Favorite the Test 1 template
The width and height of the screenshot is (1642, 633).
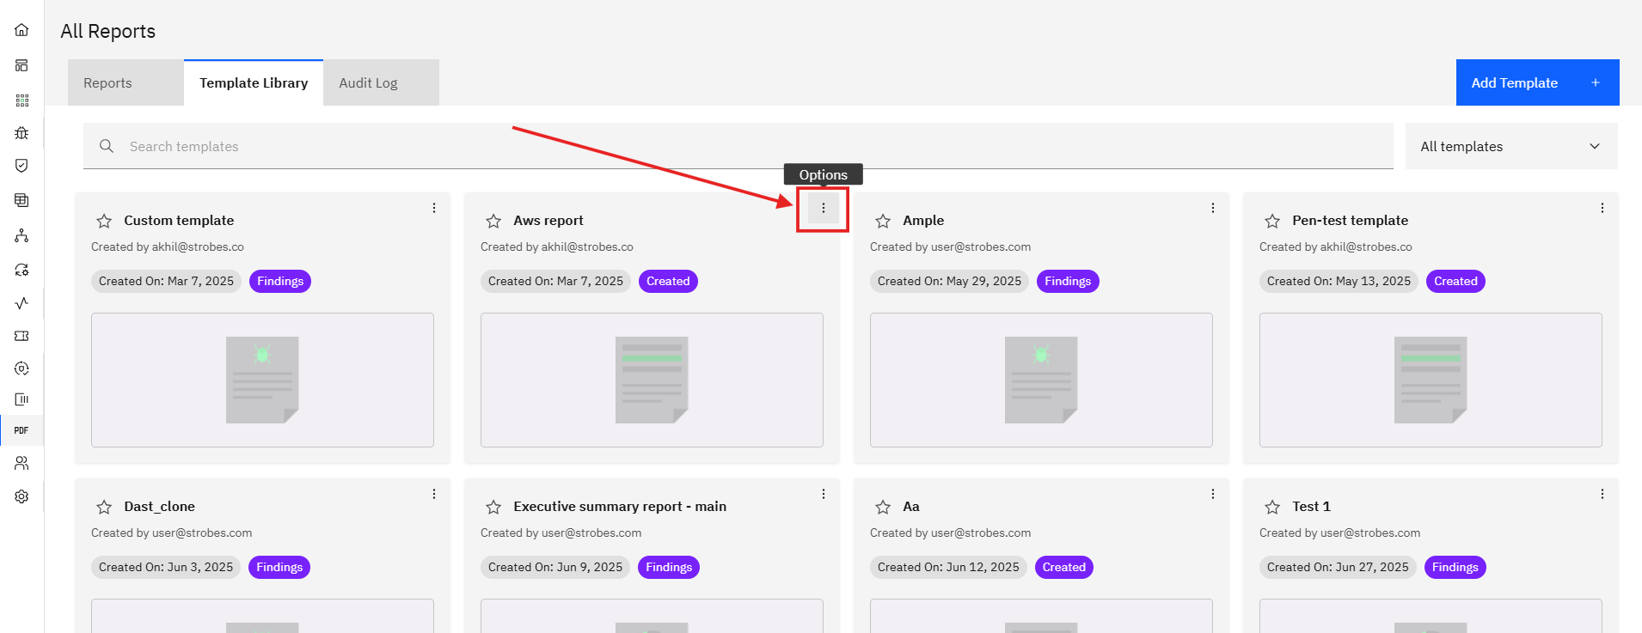tap(1272, 507)
